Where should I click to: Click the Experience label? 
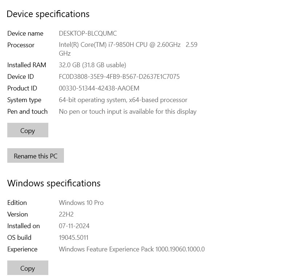pyautogui.click(x=22, y=249)
